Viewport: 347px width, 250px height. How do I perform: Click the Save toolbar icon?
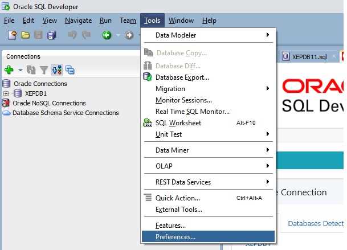pos(39,35)
